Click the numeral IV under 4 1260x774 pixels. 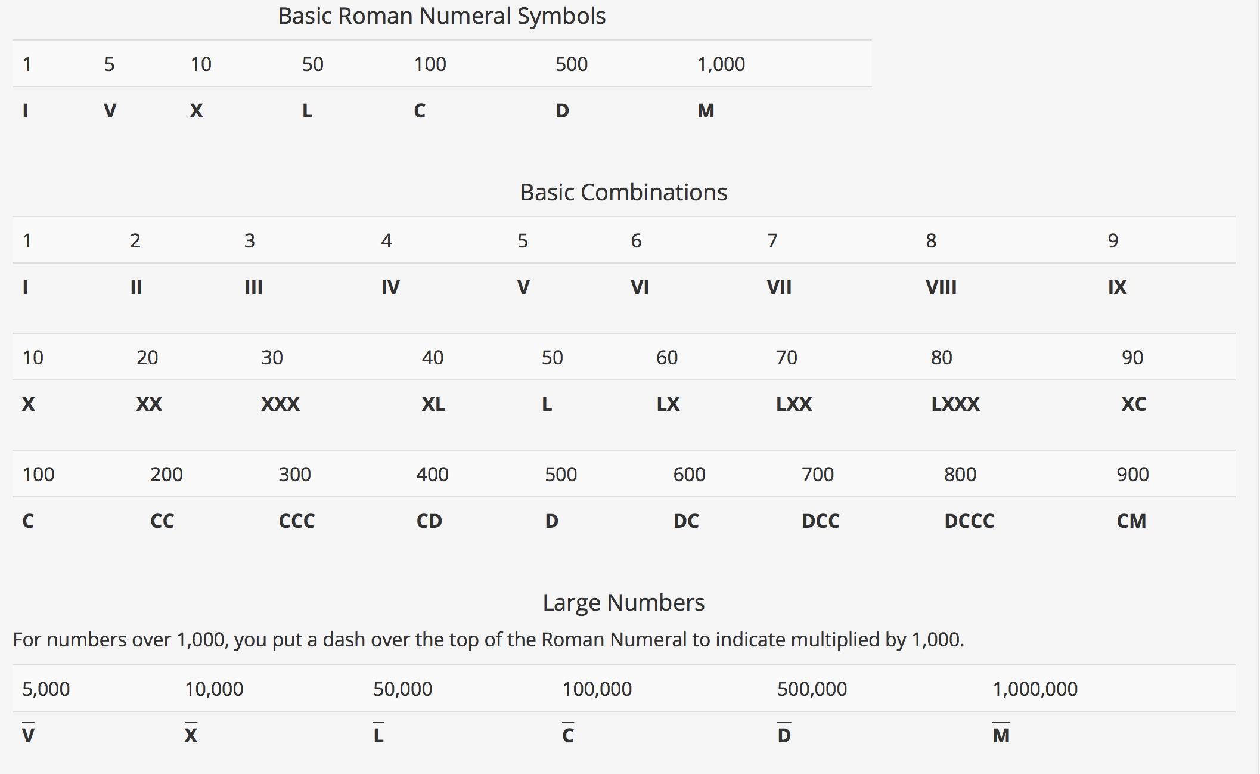[x=390, y=287]
